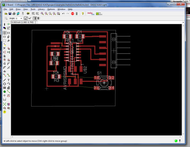The width and height of the screenshot is (190, 147).
Task: Click the Undo arrow
Action: point(63,14)
